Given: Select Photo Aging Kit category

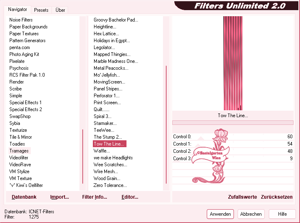Looking at the screenshot, I should [x=24, y=54].
